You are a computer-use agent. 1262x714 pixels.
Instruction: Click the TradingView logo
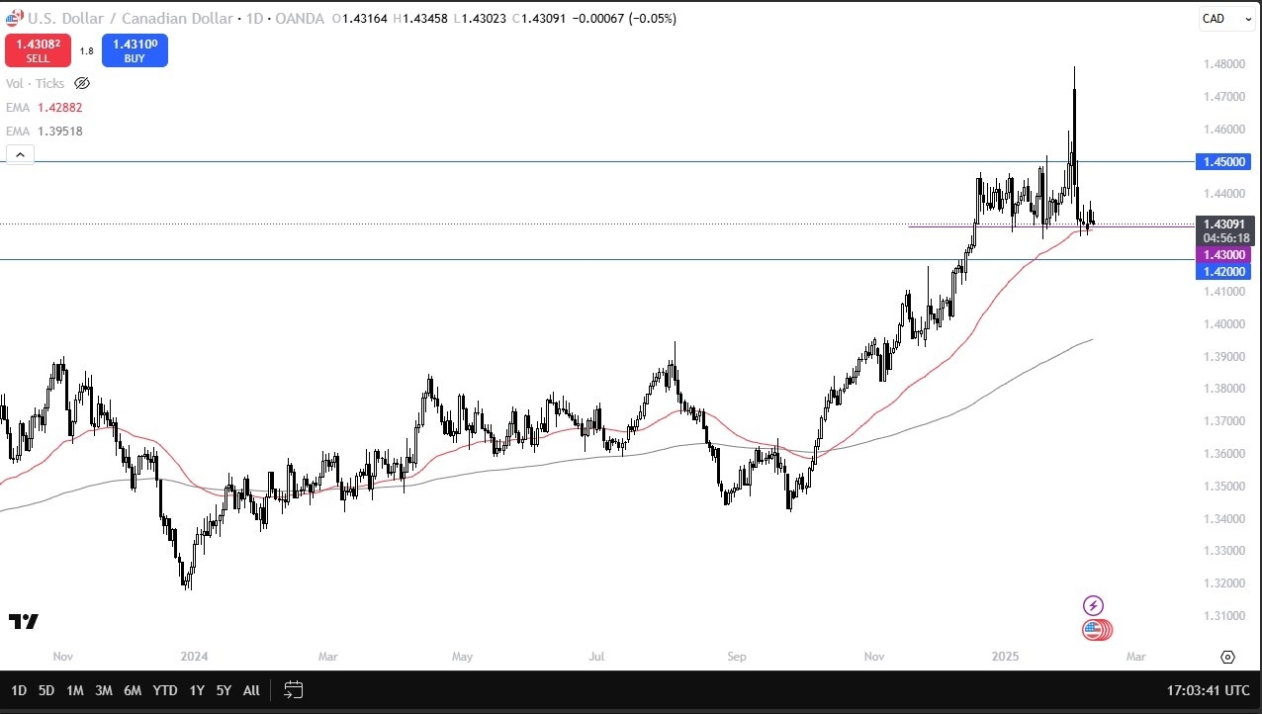(x=25, y=621)
